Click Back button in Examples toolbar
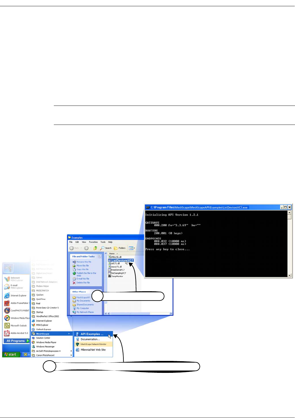 tap(75, 248)
